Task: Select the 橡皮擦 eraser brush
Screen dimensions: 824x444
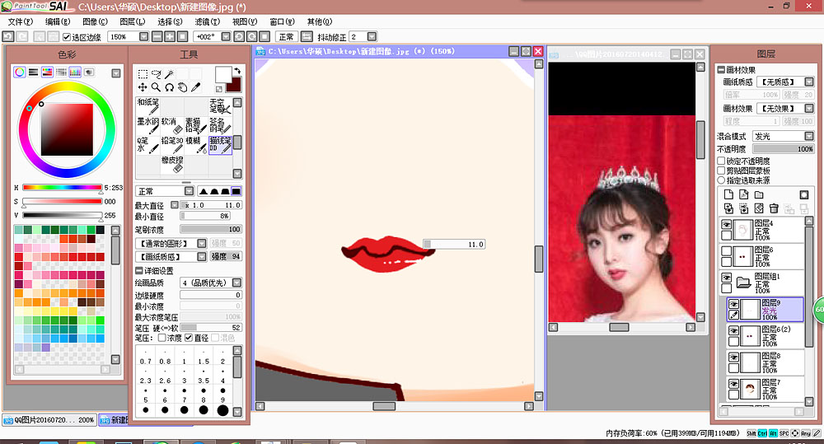Action: point(171,163)
